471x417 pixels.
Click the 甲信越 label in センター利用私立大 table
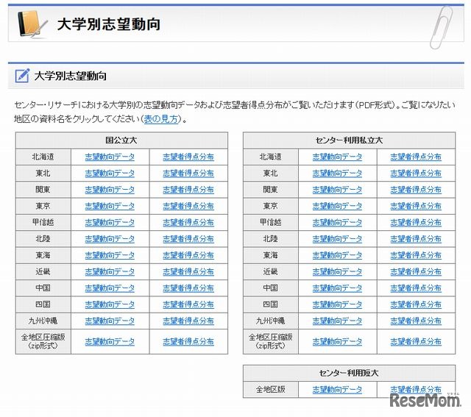(x=271, y=222)
